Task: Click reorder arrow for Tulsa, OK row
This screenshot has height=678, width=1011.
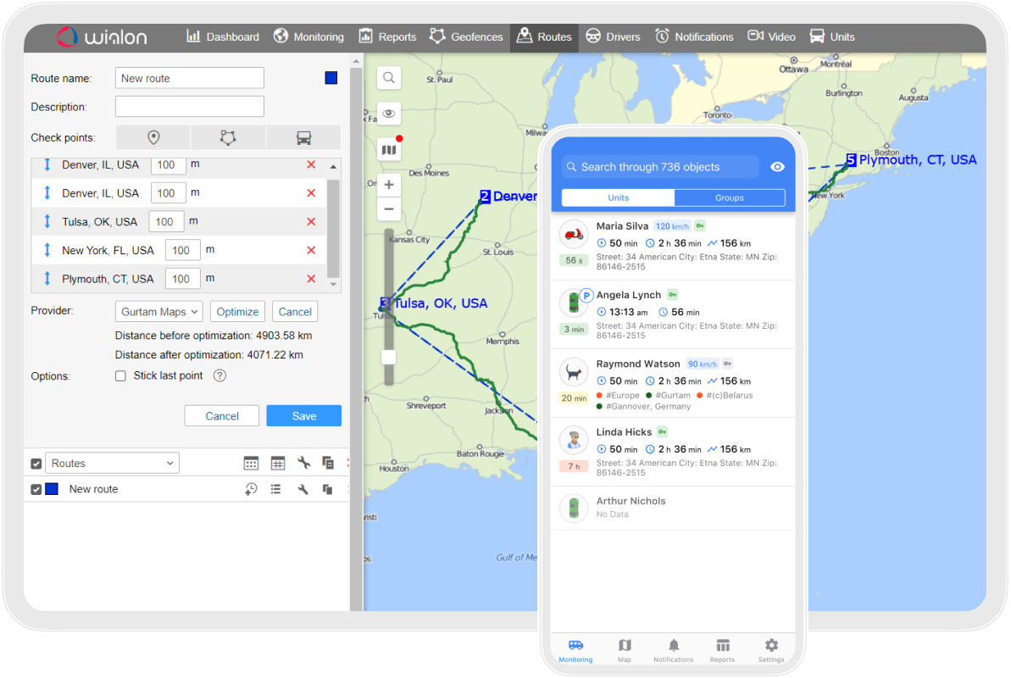Action: click(47, 222)
